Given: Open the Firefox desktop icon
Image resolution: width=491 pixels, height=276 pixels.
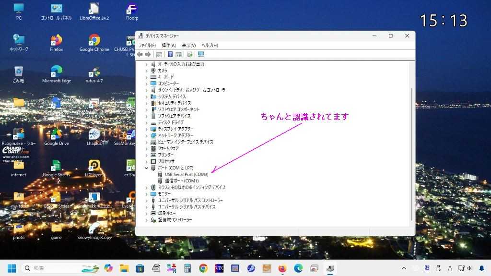Looking at the screenshot, I should 56,42.
